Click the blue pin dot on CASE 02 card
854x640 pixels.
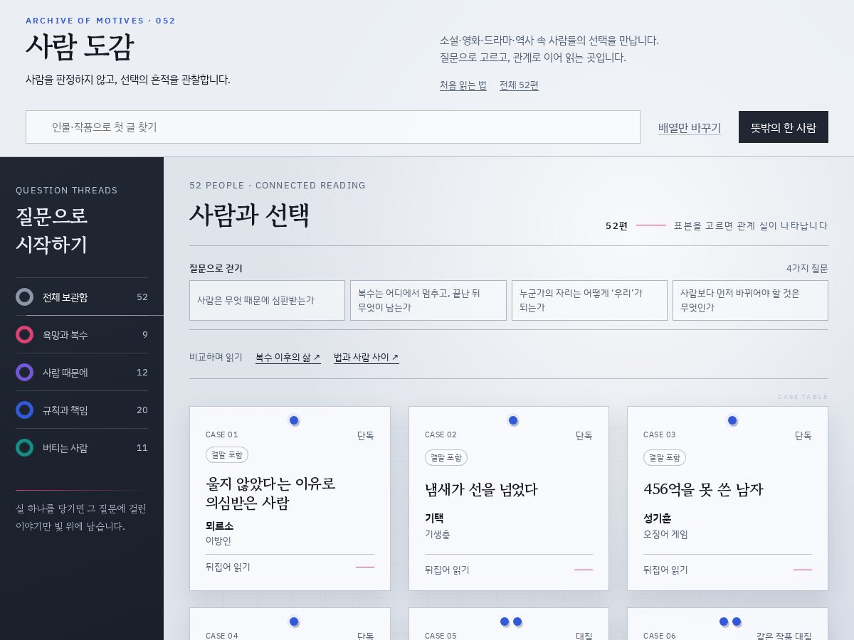point(513,420)
